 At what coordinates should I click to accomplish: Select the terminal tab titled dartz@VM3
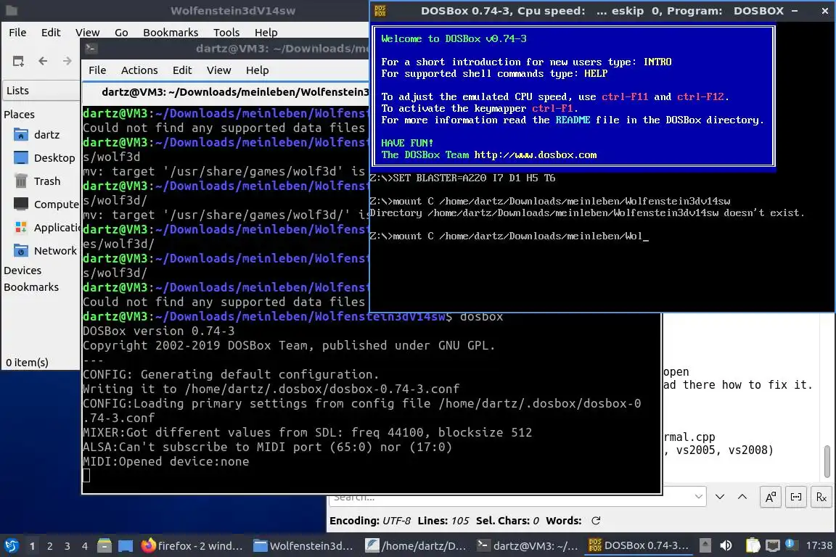pyautogui.click(x=226, y=92)
